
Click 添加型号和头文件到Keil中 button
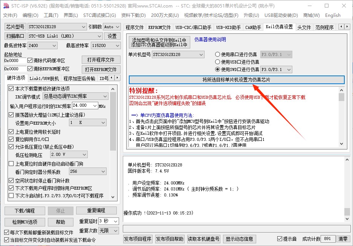tap(159, 42)
